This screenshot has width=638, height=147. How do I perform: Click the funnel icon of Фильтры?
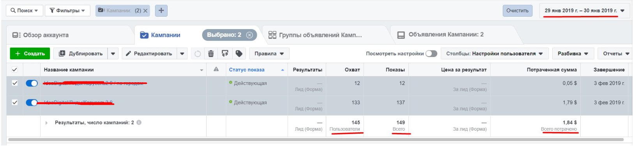click(52, 10)
